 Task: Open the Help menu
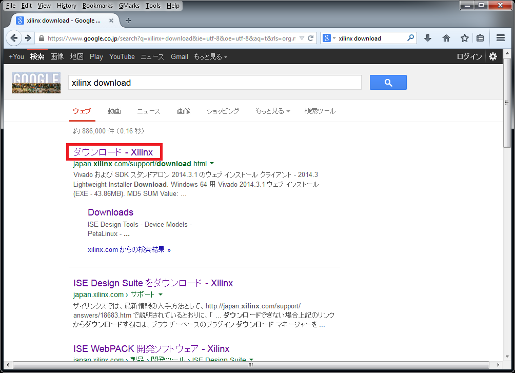pos(173,6)
